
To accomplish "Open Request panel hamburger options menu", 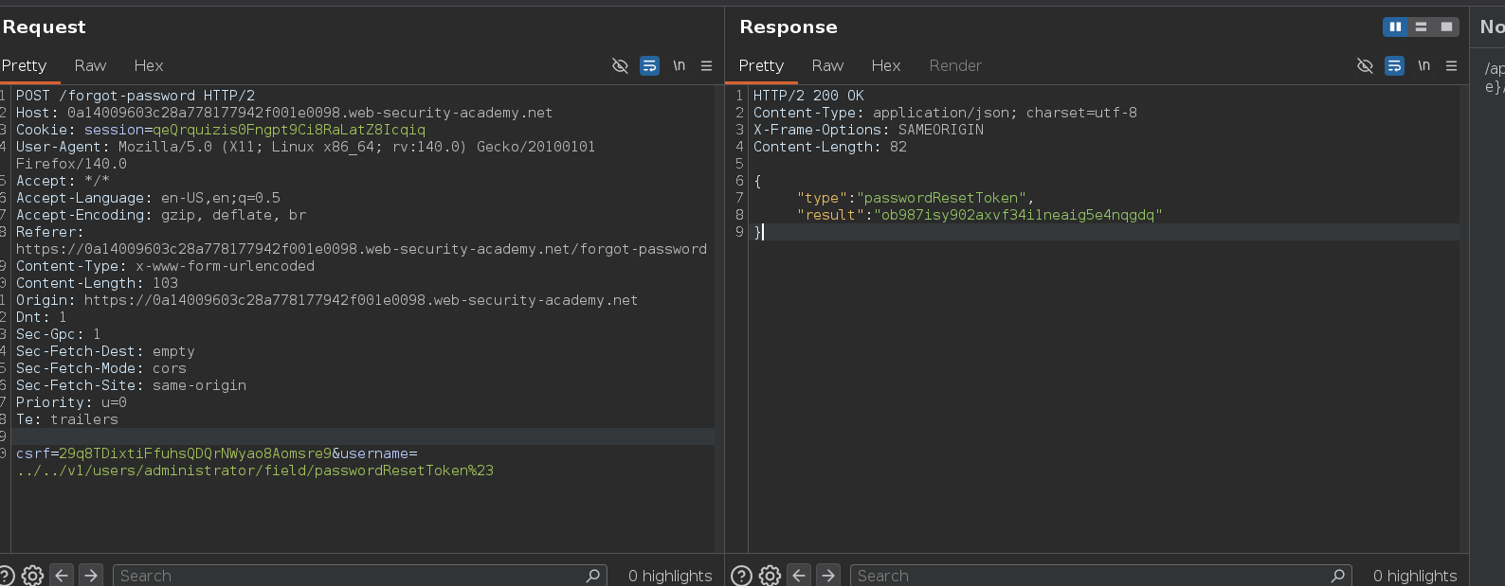I will 706,65.
